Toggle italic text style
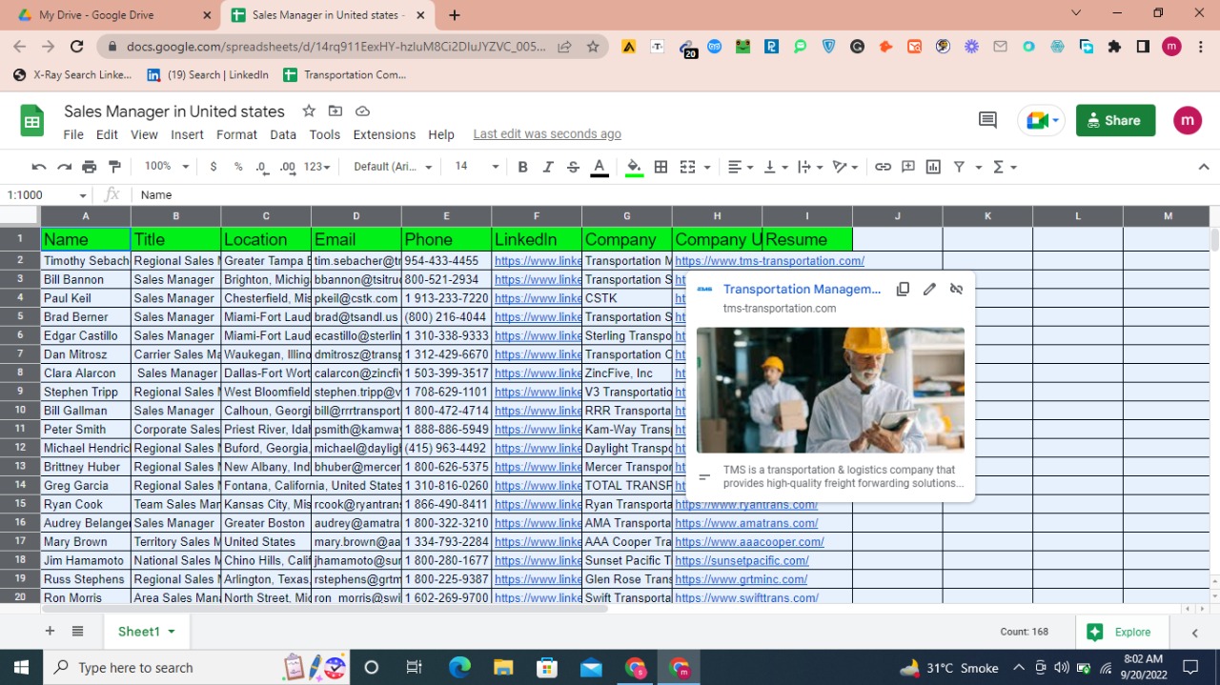 pyautogui.click(x=548, y=167)
